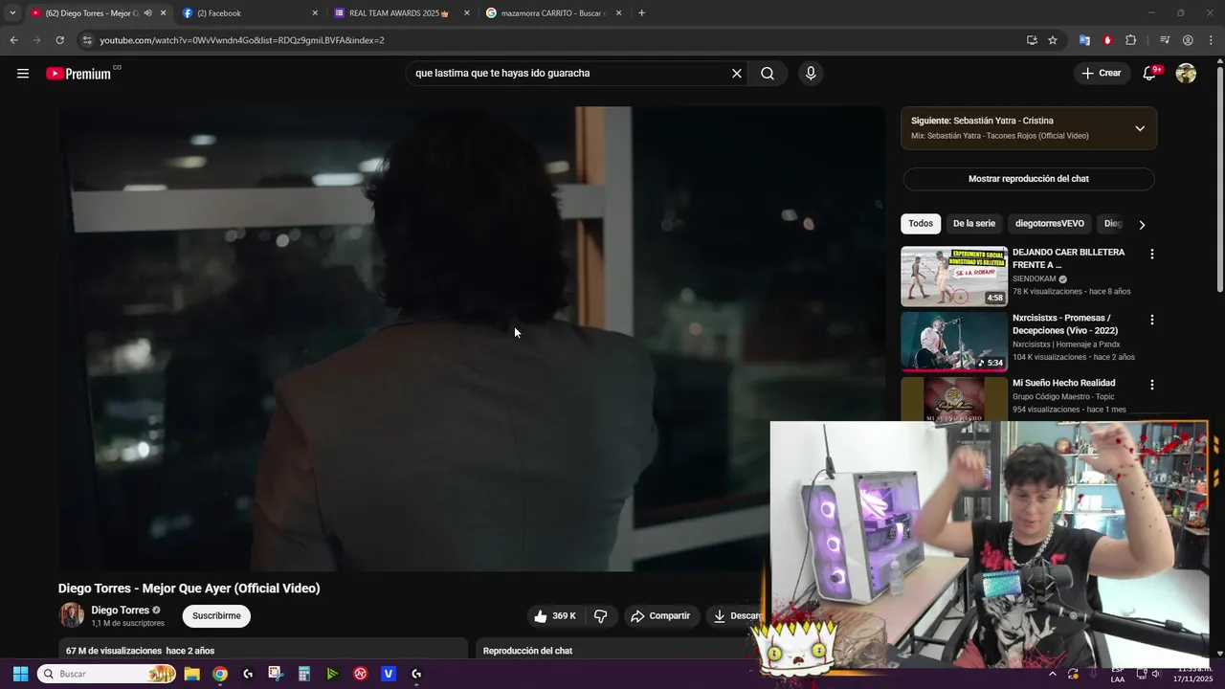Open File Explorer from taskbar

(191, 674)
